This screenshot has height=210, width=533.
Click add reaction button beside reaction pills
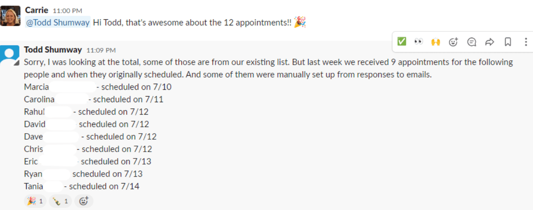coord(84,201)
